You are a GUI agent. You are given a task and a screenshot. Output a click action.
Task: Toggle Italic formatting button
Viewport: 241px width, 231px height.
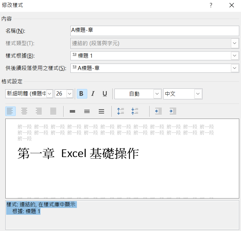[93, 93]
